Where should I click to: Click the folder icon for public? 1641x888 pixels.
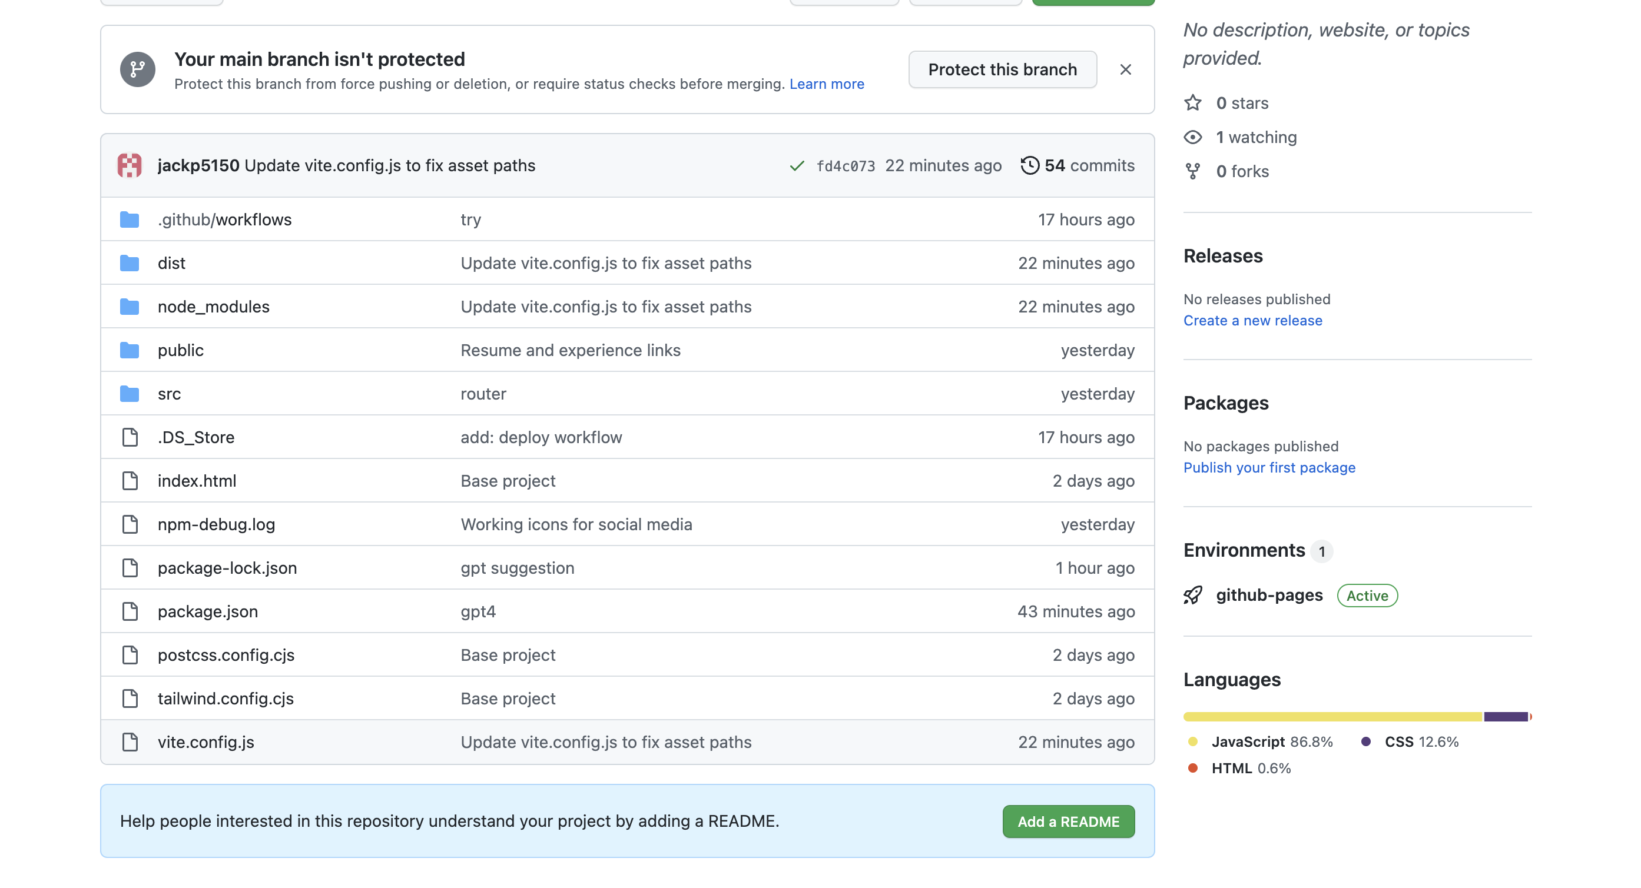click(x=130, y=350)
